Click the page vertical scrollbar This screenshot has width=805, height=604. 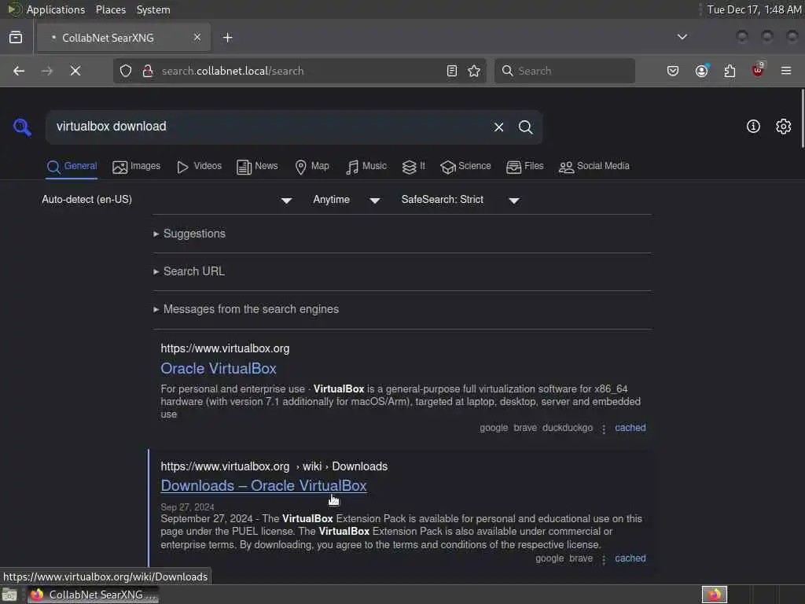[x=803, y=118]
